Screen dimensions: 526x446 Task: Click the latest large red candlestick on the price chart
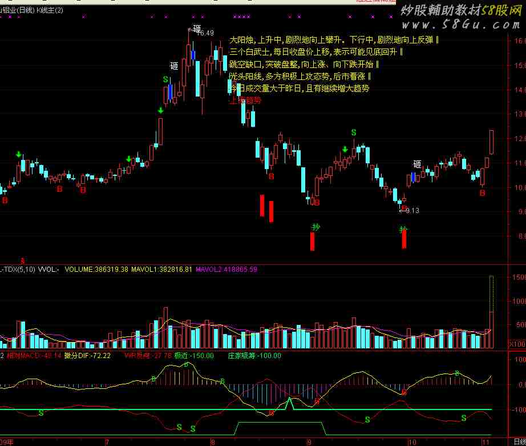pos(491,142)
